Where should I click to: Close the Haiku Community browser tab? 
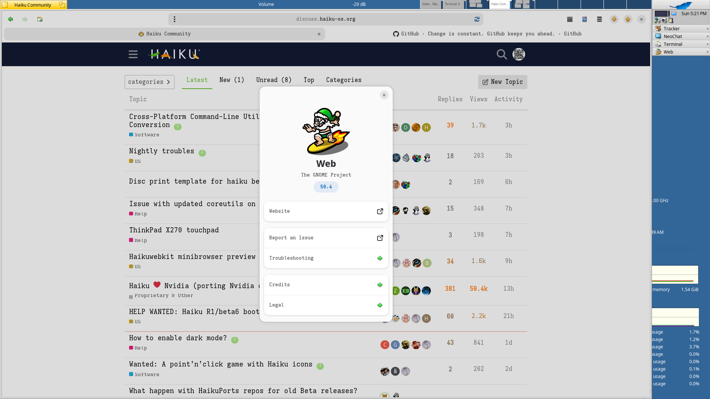pyautogui.click(x=319, y=34)
